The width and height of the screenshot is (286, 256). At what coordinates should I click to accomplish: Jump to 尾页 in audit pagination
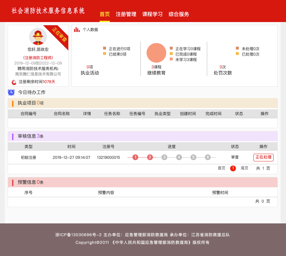pos(245,168)
